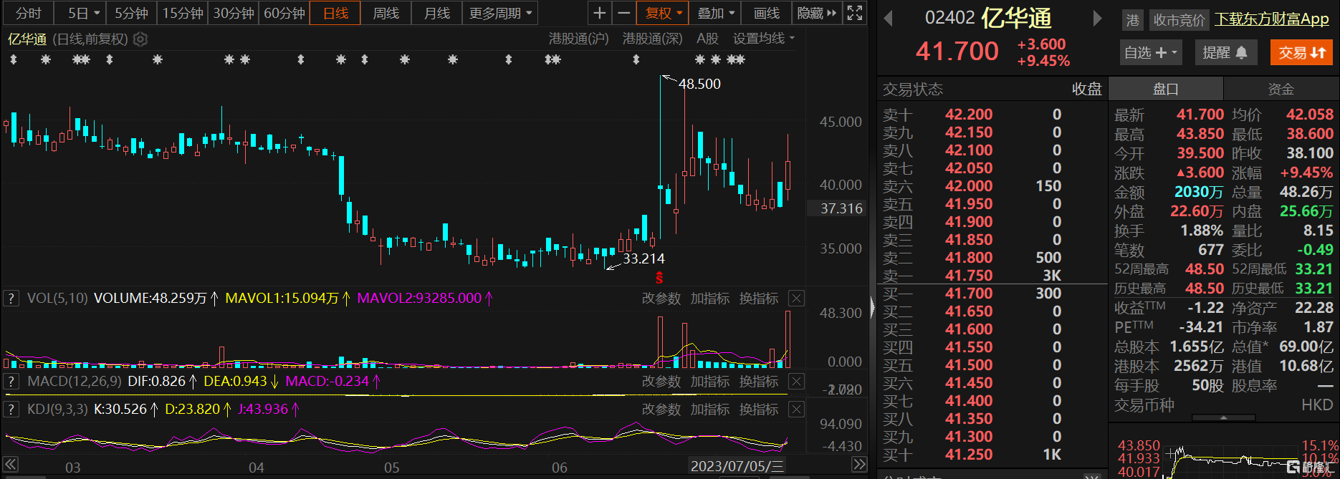Click the 卖一 price 41.750
The height and width of the screenshot is (479, 1340).
click(x=969, y=276)
